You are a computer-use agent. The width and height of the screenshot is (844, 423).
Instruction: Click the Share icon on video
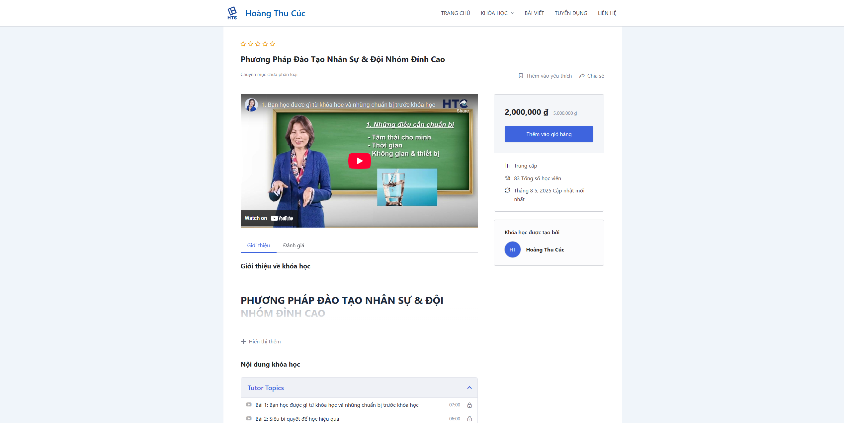pos(463,106)
